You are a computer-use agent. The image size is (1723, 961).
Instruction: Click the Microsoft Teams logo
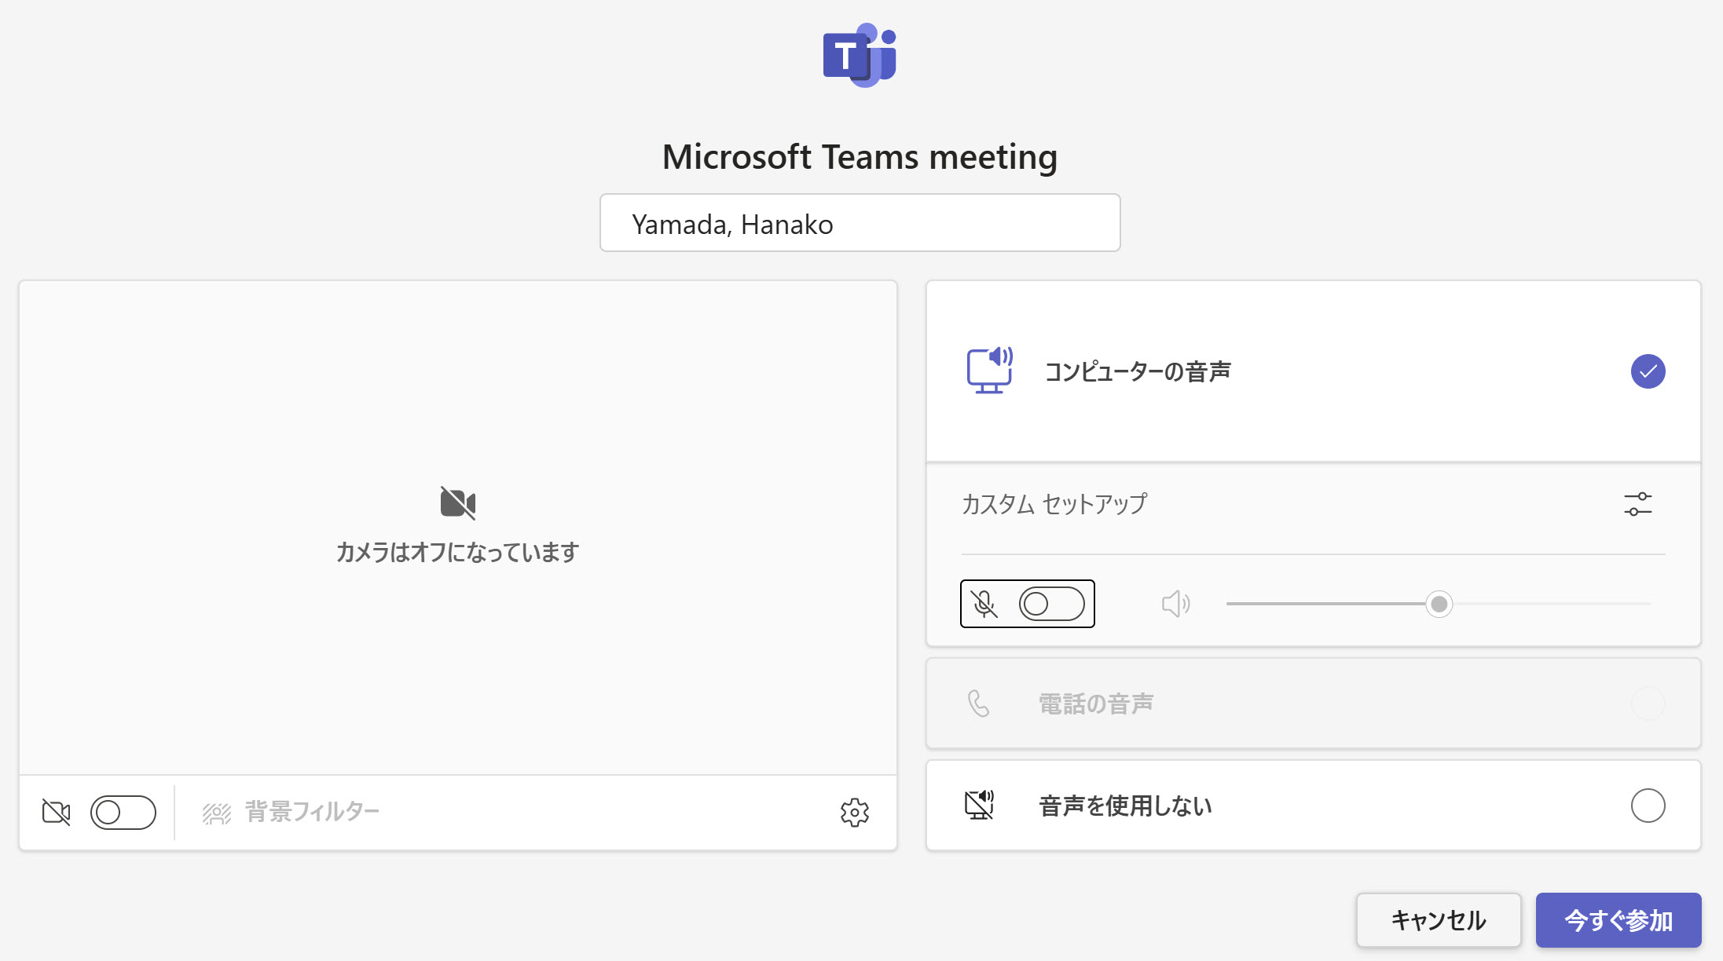(860, 55)
